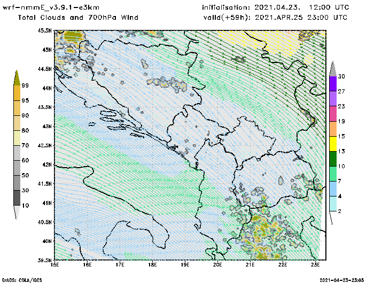Viewport: 374px width, 283px height.
Task: Click the 21E longitude label
Action: 250,265
